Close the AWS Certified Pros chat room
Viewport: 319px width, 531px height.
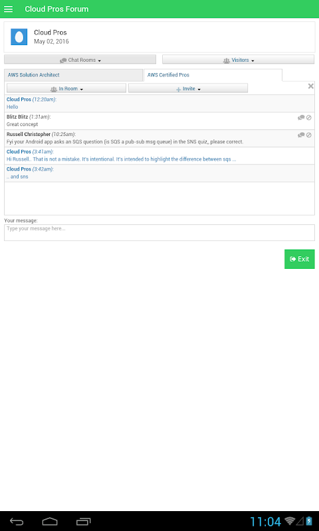(x=310, y=86)
